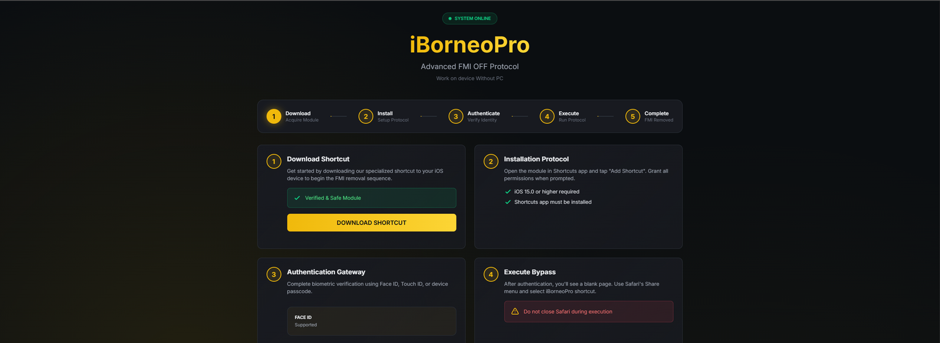The width and height of the screenshot is (940, 343).
Task: Click the checkmark beside Shortcuts app requirement
Action: click(508, 202)
